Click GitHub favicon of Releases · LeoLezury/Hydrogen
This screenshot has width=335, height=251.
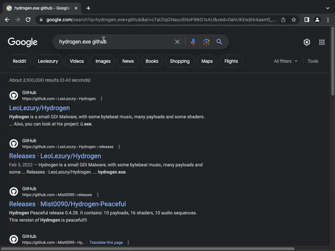[x=14, y=143]
